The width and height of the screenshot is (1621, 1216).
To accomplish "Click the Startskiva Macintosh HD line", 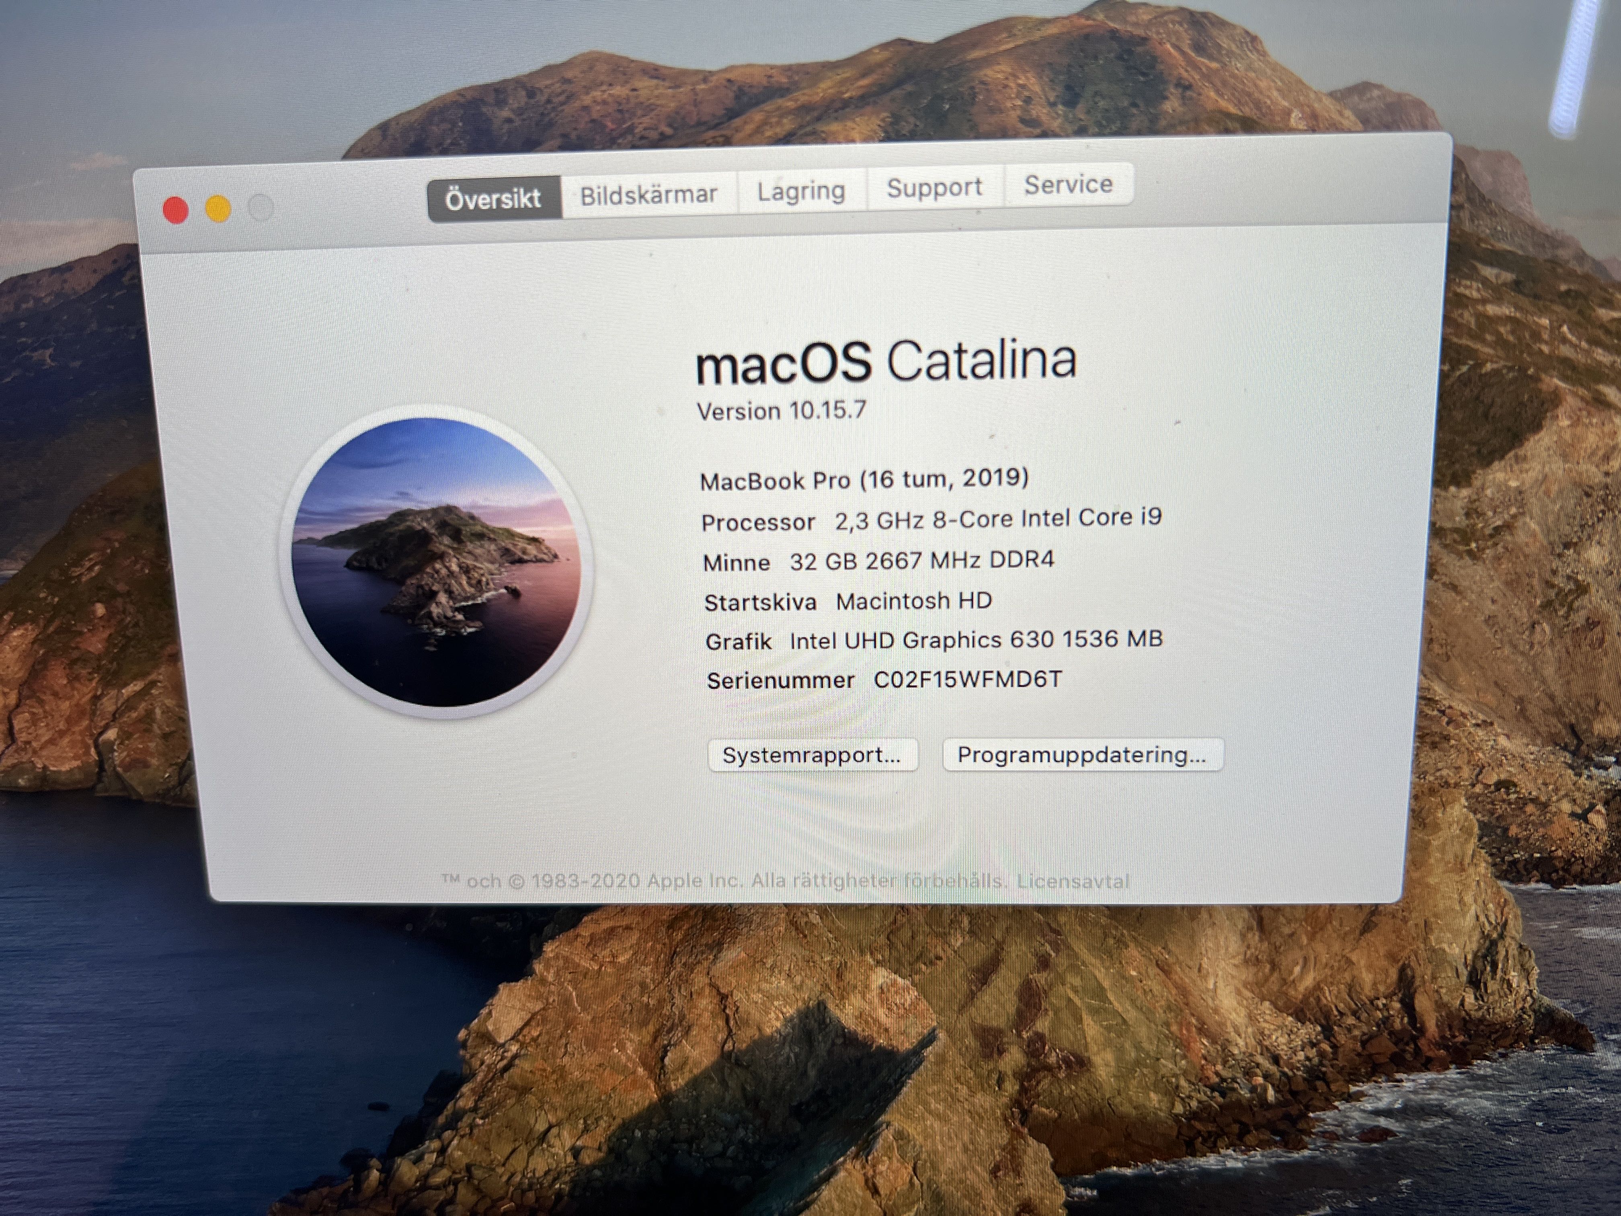I will click(848, 602).
